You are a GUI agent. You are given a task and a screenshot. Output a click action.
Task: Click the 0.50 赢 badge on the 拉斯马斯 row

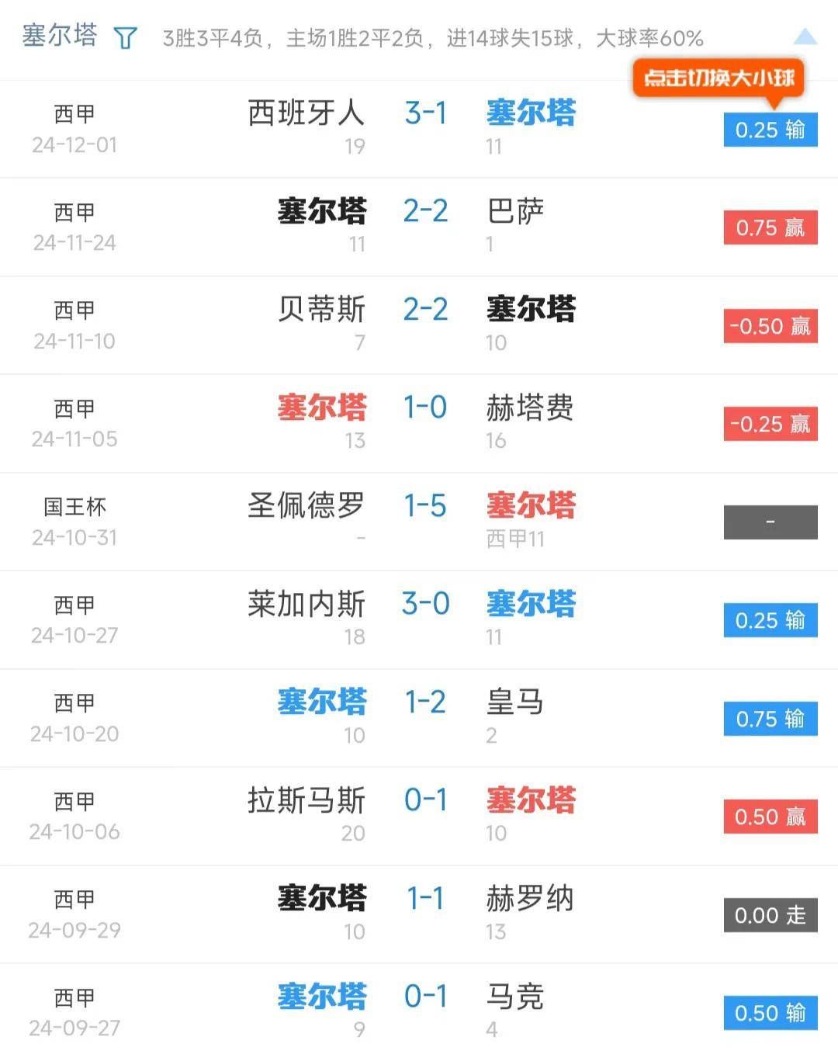770,817
